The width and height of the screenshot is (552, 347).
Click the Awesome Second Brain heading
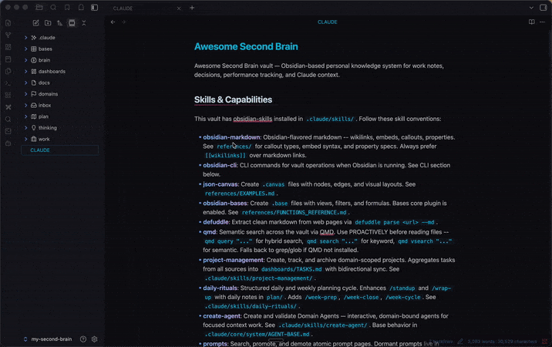(x=246, y=46)
